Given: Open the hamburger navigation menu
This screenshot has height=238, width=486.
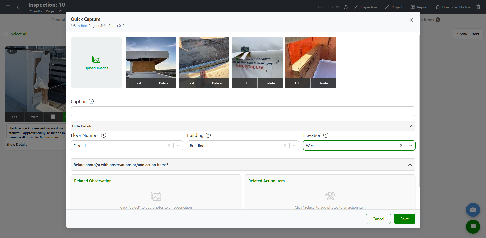Looking at the screenshot, I should coord(8,7).
